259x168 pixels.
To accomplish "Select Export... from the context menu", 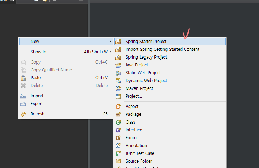I will point(66,104).
